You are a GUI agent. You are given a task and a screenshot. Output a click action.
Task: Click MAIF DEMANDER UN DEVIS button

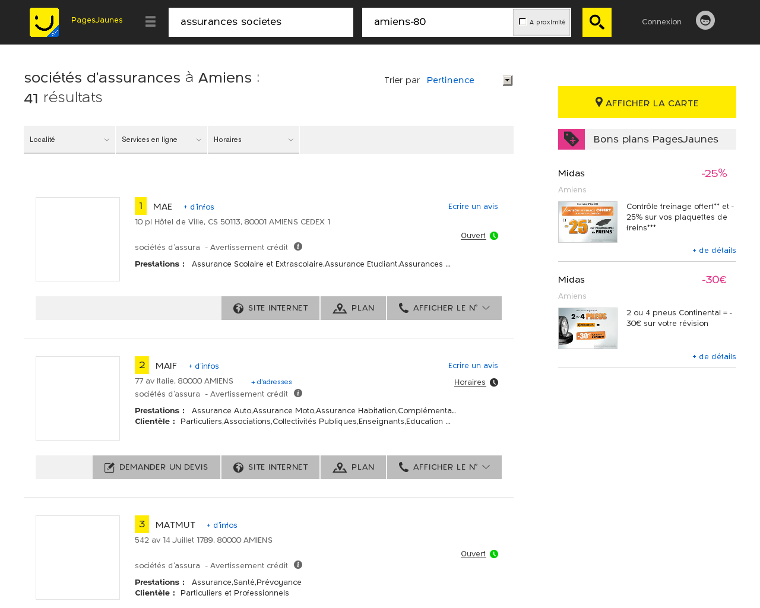(157, 467)
